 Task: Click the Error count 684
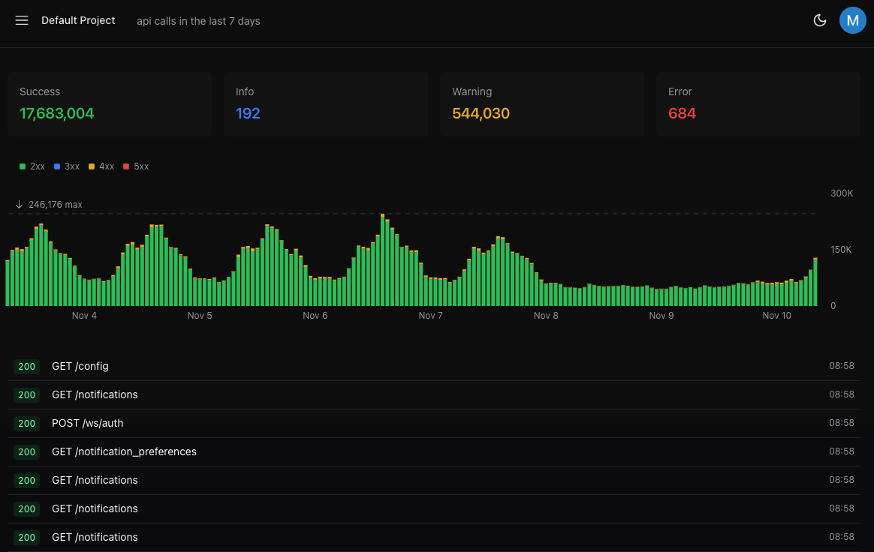coord(682,113)
